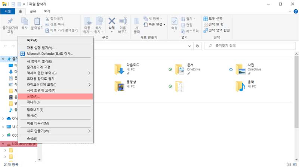Expand the address bar history dropdown
Screen dimensions: 299x168
pyautogui.click(x=189, y=46)
